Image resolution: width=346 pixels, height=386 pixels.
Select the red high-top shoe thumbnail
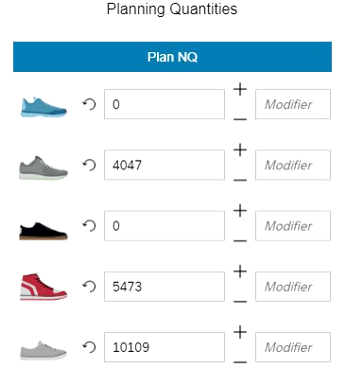(43, 287)
